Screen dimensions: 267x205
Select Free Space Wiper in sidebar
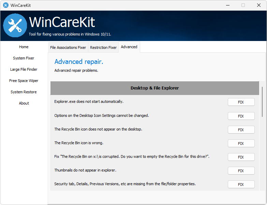tap(24, 81)
